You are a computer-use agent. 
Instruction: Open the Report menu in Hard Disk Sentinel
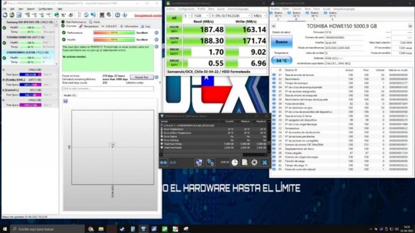31,9
